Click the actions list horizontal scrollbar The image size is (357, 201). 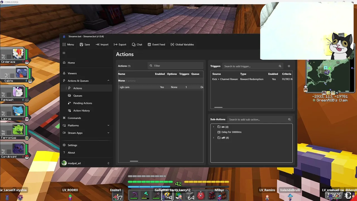pos(134,161)
